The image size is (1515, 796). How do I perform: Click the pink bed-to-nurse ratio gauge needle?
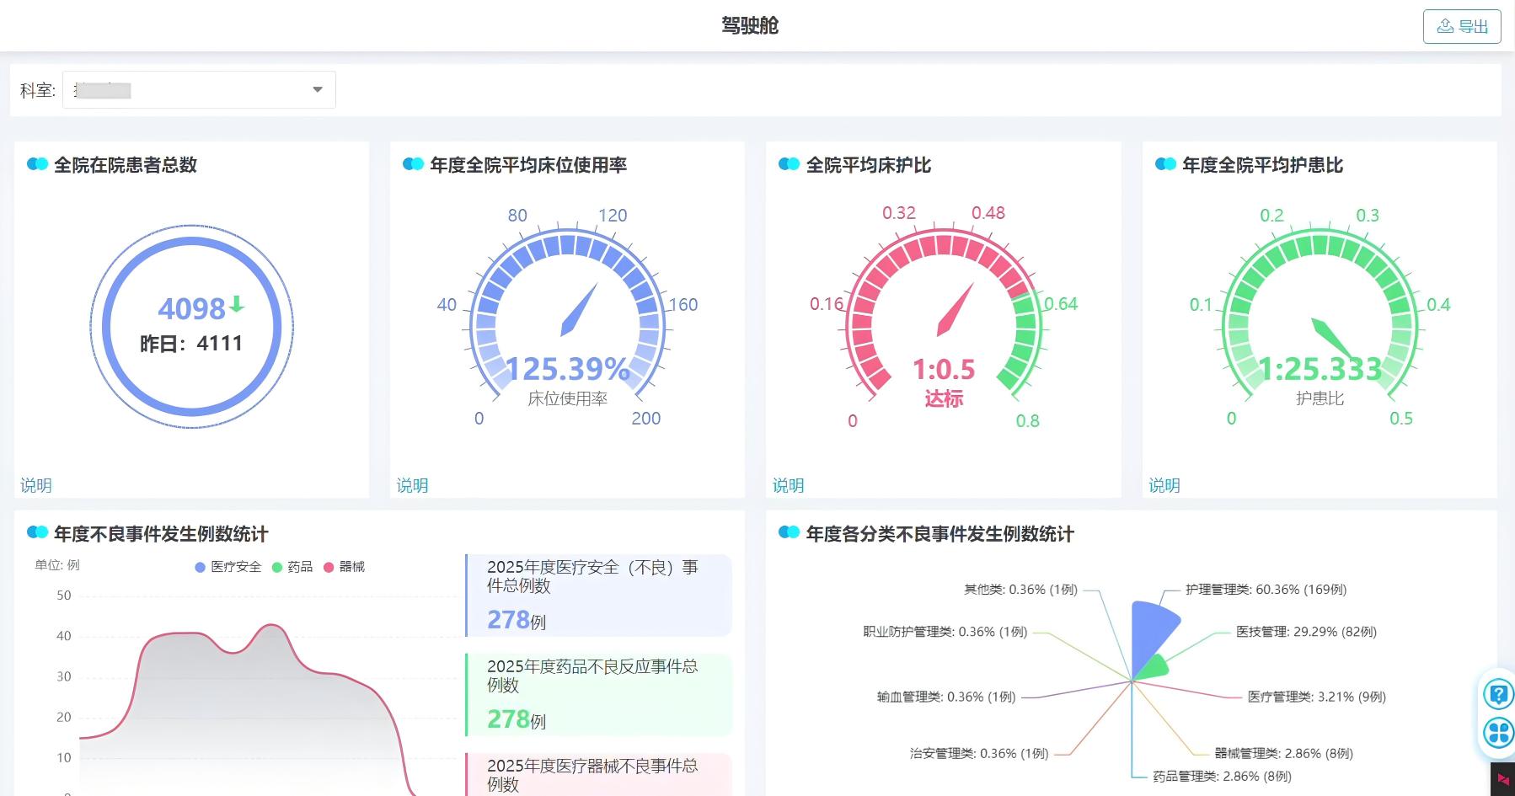coord(956,309)
